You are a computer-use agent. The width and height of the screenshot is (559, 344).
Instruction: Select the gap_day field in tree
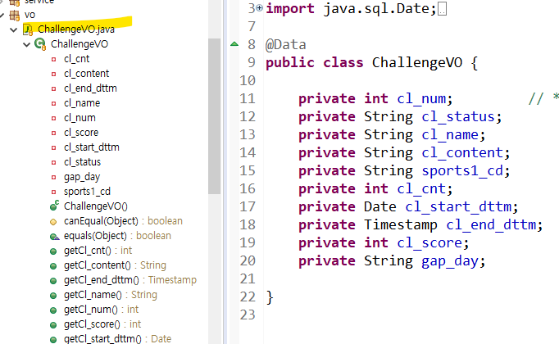pyautogui.click(x=82, y=177)
